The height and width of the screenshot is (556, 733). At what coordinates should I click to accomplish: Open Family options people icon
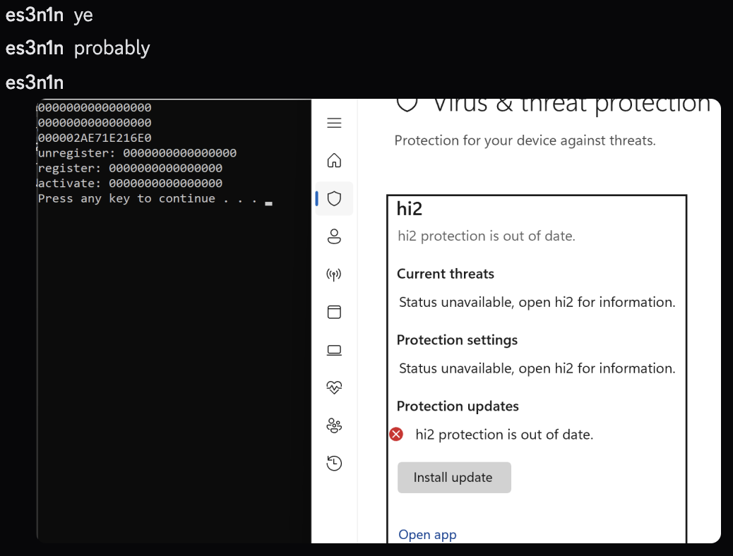tap(334, 425)
